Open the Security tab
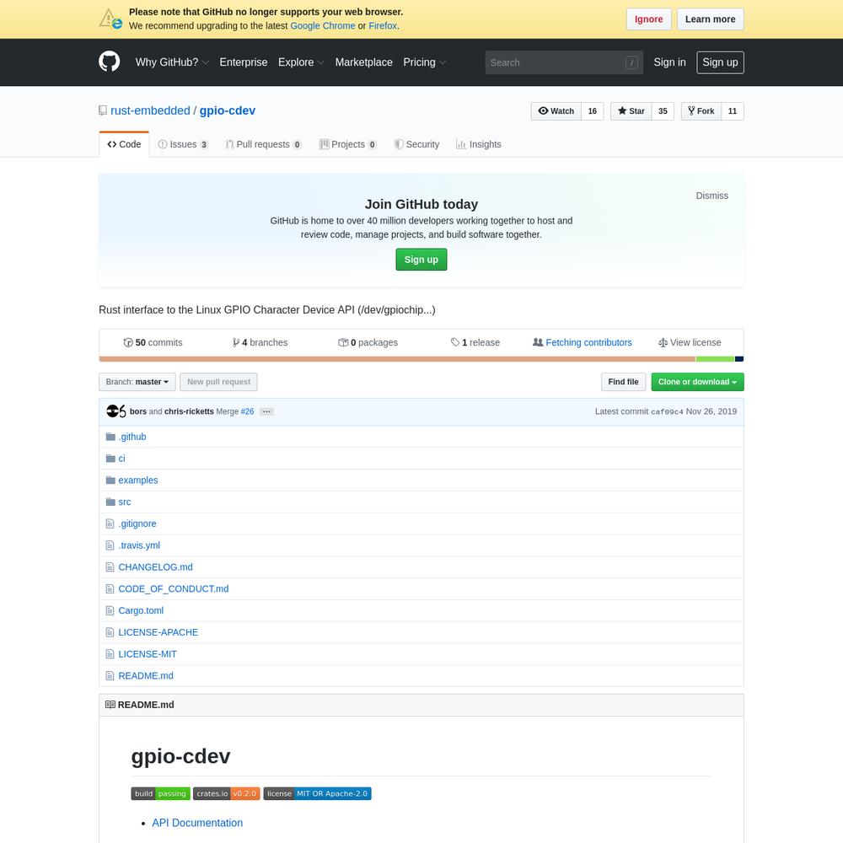843x843 pixels. pyautogui.click(x=416, y=144)
